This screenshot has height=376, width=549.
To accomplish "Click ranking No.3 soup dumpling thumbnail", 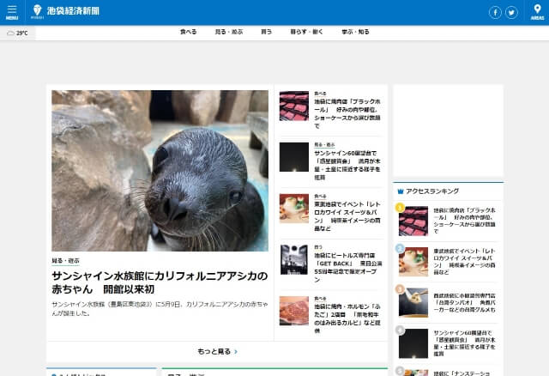I will [413, 303].
